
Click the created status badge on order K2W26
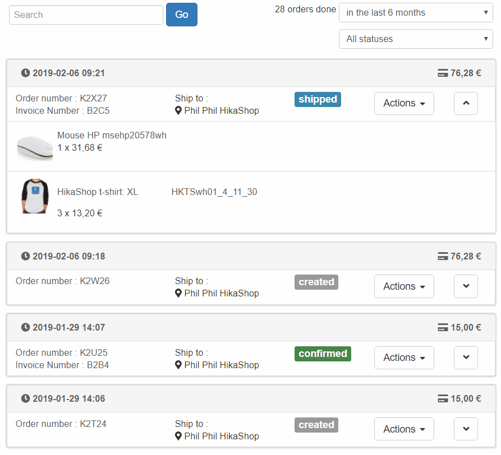click(316, 282)
